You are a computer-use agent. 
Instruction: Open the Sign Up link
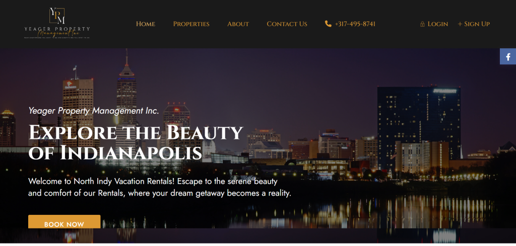coord(477,24)
